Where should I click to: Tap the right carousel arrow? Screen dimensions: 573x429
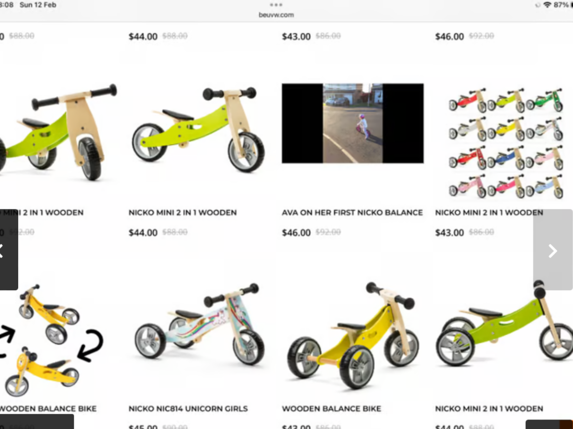[x=552, y=250]
